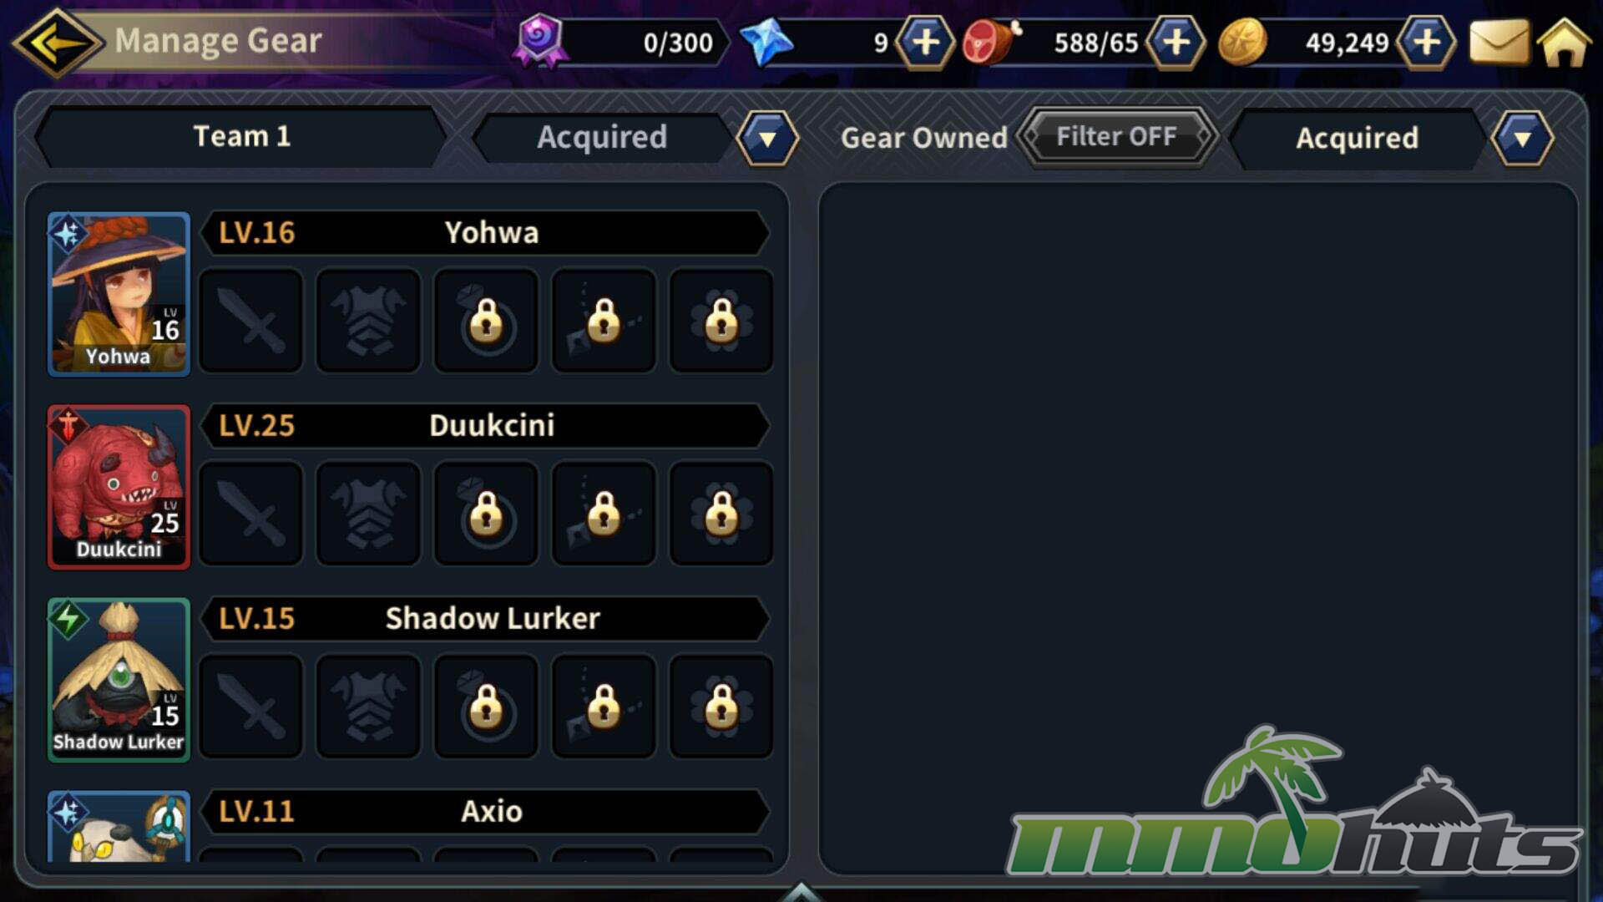Image resolution: width=1603 pixels, height=902 pixels.
Task: Select the hero list Acquired sort label
Action: pyautogui.click(x=602, y=137)
